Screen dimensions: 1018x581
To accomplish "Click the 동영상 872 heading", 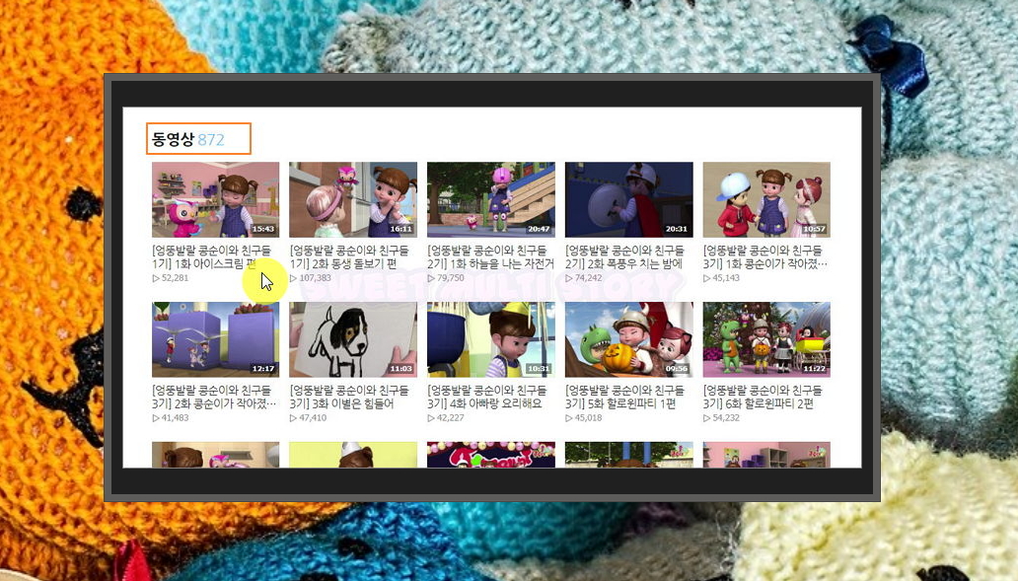I will pyautogui.click(x=188, y=139).
